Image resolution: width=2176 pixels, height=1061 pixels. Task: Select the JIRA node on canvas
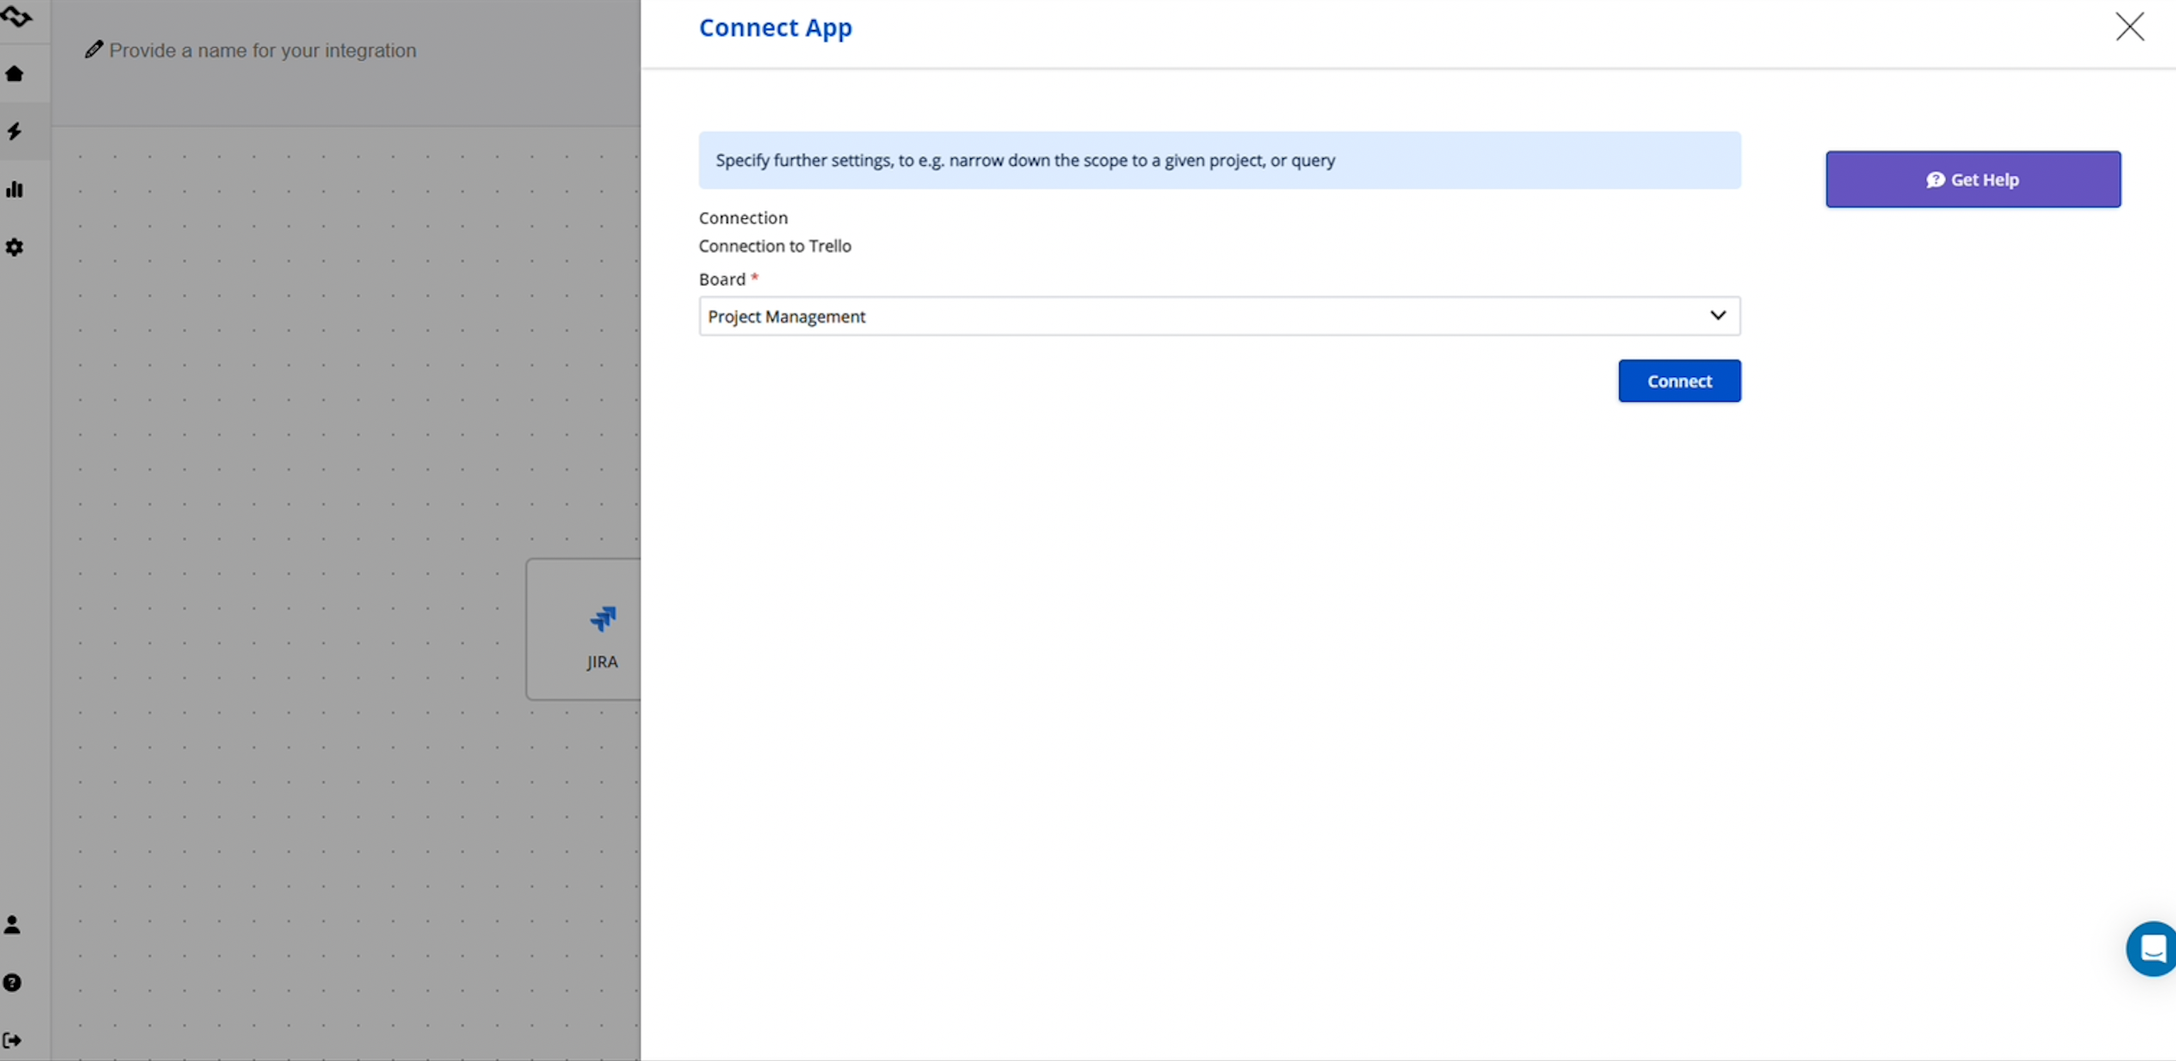(584, 628)
